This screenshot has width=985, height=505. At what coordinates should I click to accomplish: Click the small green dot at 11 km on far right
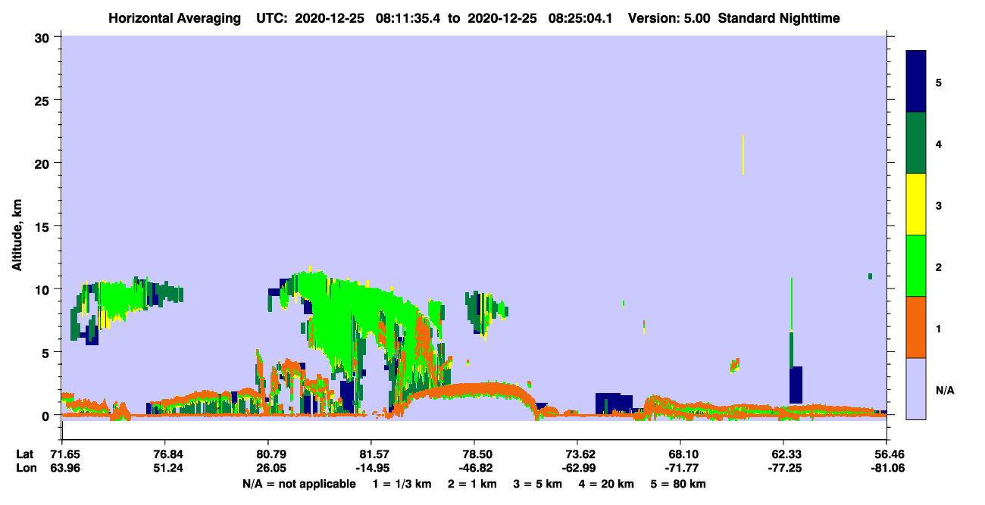click(x=871, y=276)
